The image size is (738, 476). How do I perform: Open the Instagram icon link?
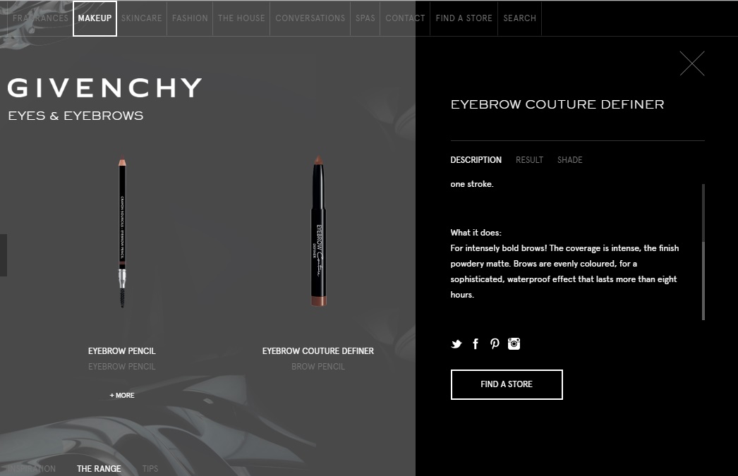pyautogui.click(x=514, y=344)
